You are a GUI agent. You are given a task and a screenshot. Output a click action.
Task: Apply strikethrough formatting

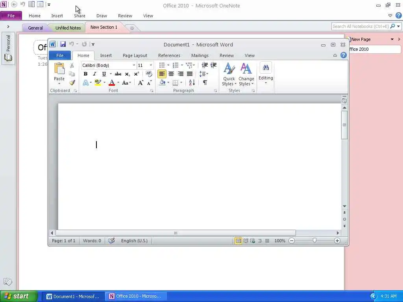[118, 74]
